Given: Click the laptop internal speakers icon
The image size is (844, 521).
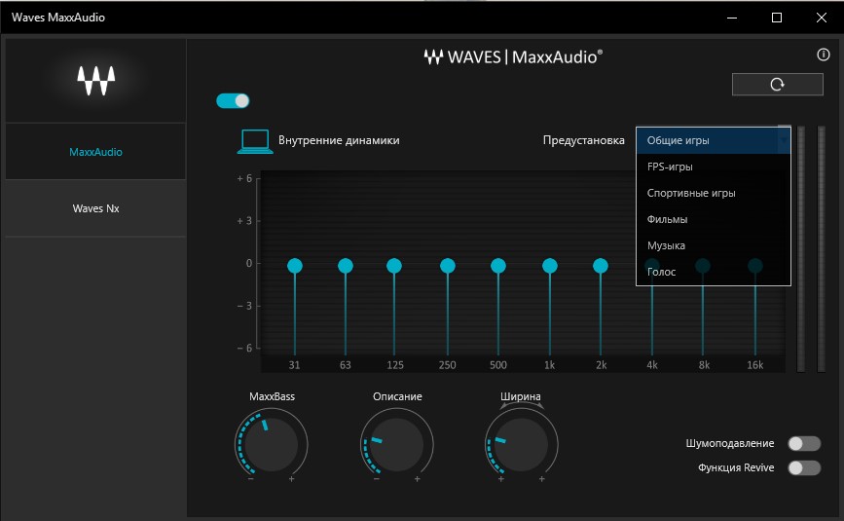Looking at the screenshot, I should click(x=255, y=141).
